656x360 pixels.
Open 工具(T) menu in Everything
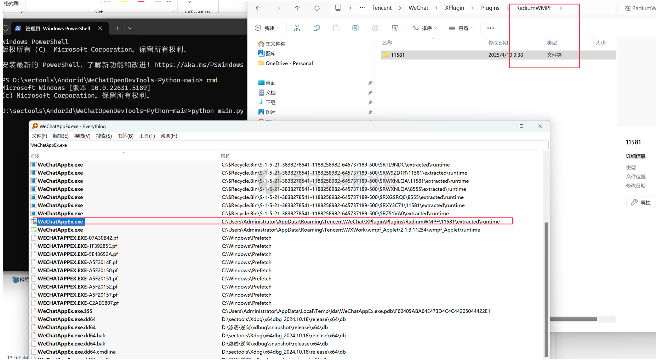147,136
